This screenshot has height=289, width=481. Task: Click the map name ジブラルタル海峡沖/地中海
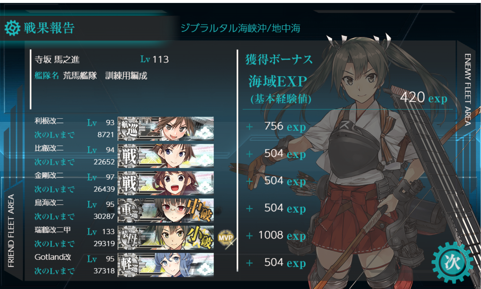[241, 28]
